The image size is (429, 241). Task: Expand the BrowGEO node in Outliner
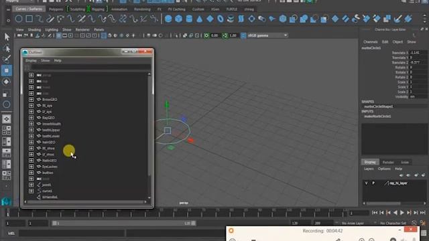pyautogui.click(x=32, y=100)
